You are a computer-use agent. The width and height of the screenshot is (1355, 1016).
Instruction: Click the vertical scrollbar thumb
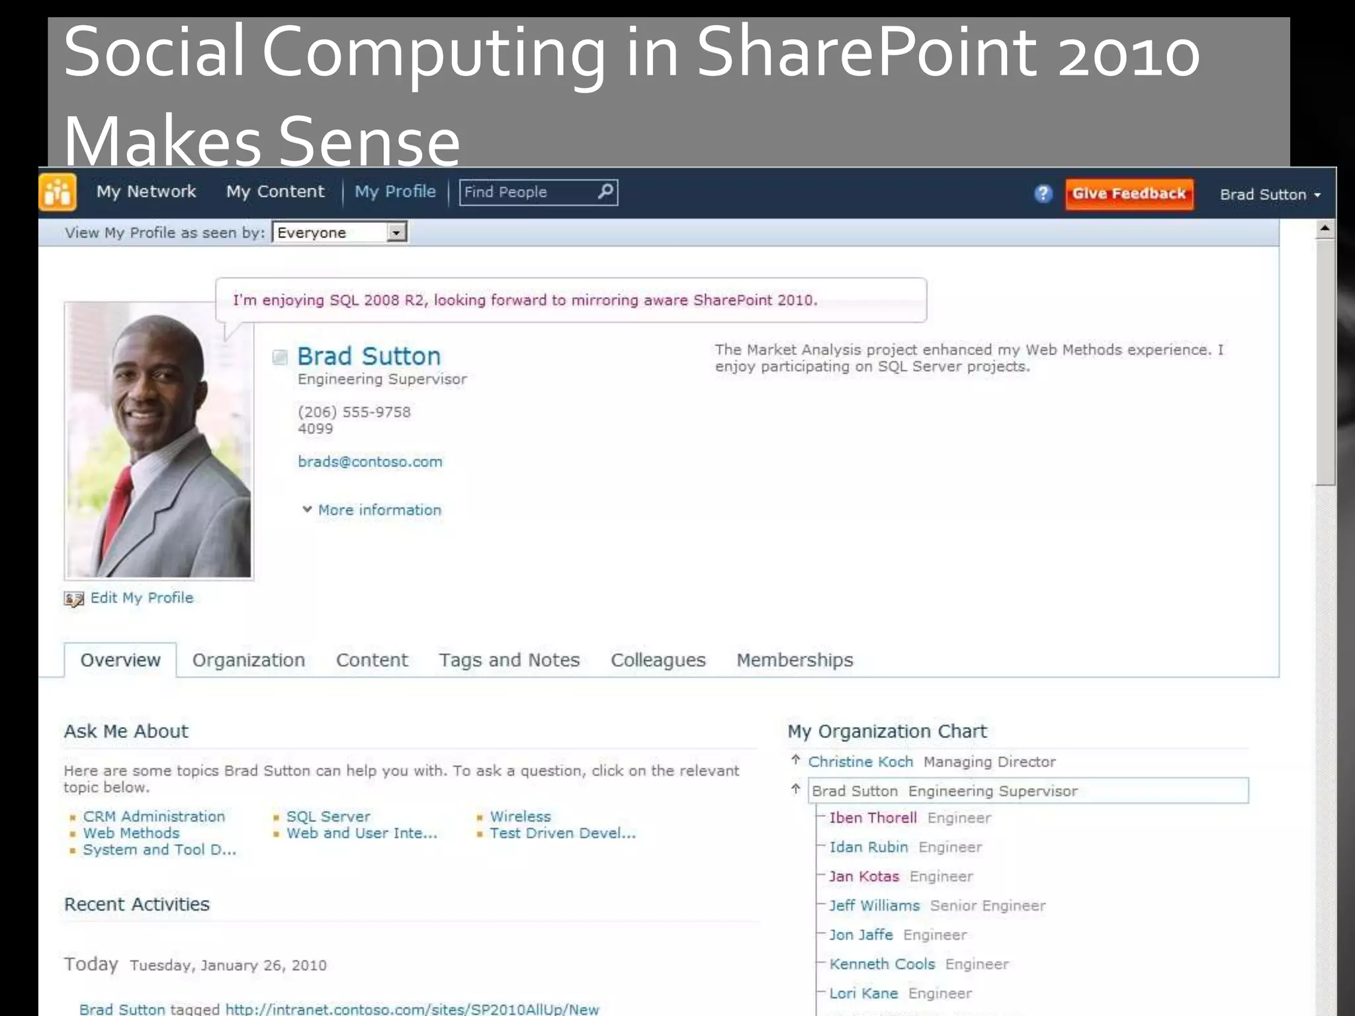[x=1325, y=362]
